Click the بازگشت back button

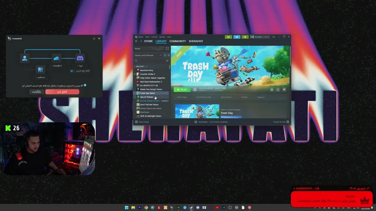click(x=36, y=92)
